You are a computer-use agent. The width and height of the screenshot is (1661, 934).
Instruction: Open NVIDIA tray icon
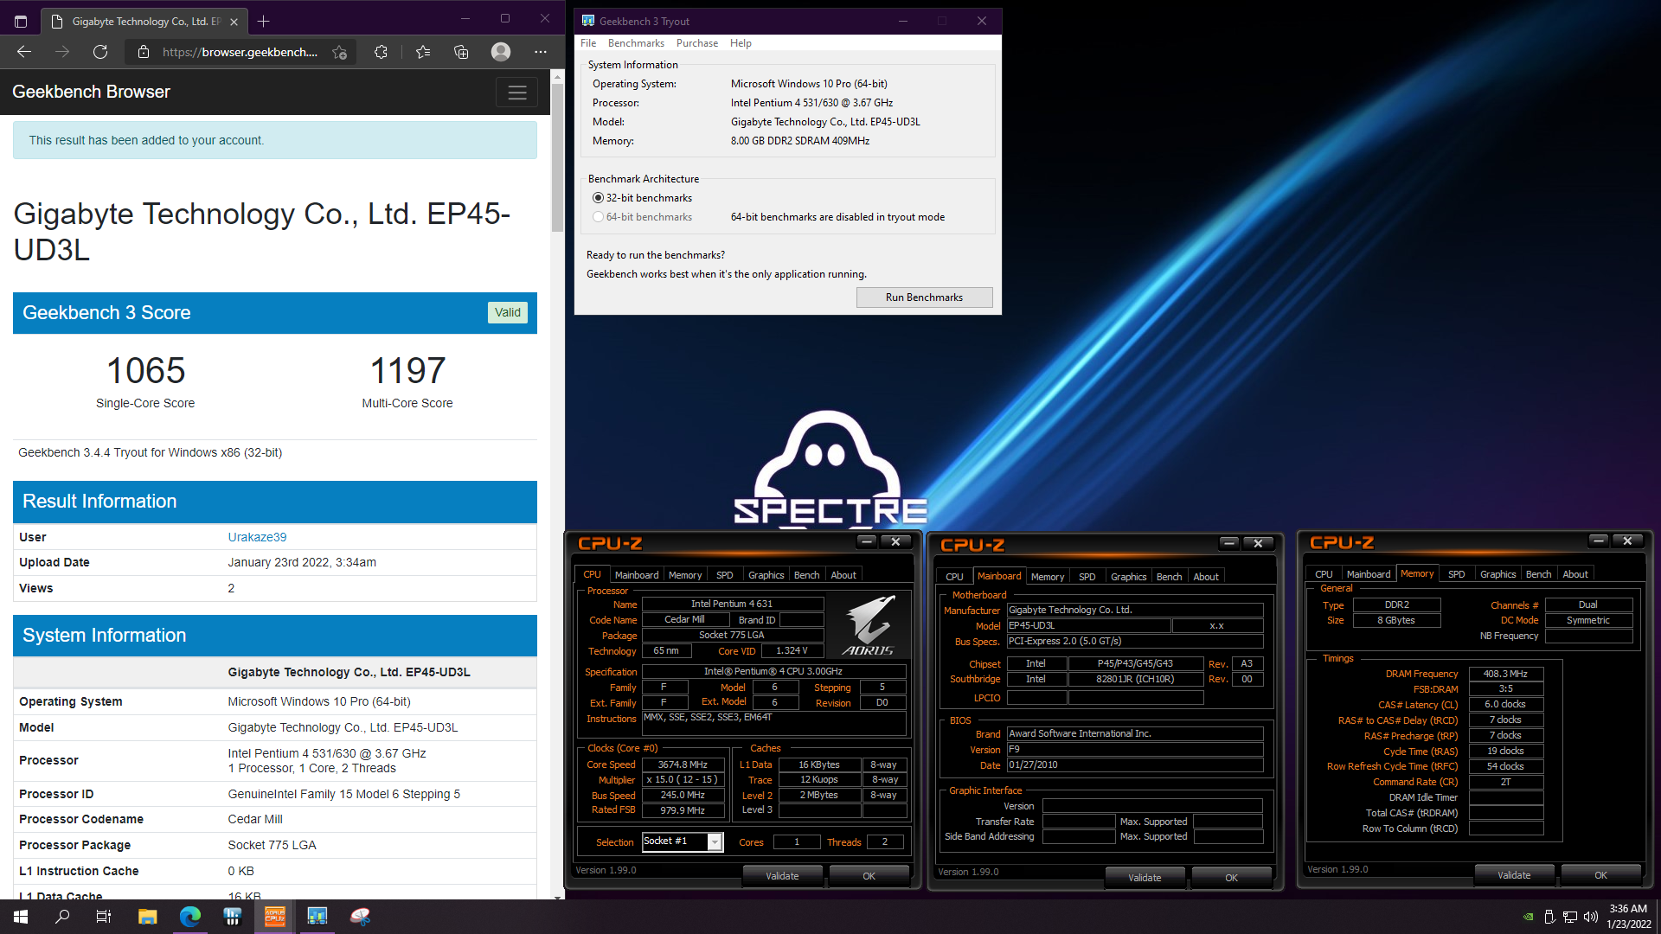[1529, 917]
